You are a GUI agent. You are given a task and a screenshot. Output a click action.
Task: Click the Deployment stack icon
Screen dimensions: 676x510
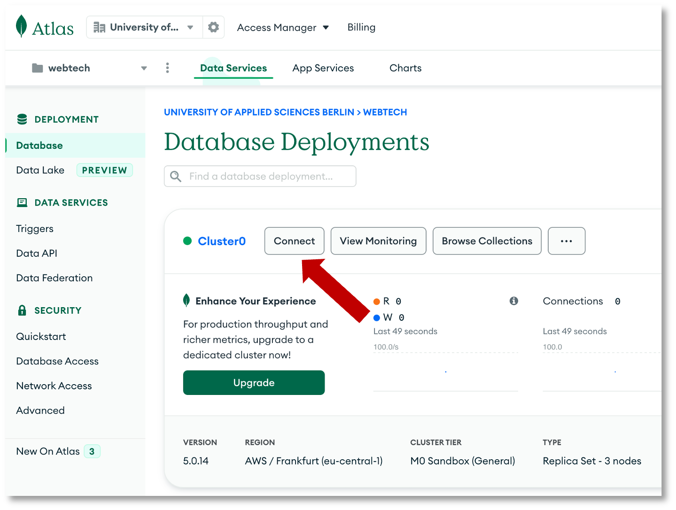coord(22,119)
